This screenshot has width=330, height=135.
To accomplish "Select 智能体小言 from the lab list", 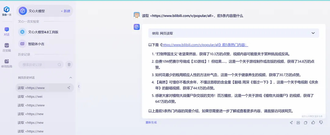I will pos(38,44).
